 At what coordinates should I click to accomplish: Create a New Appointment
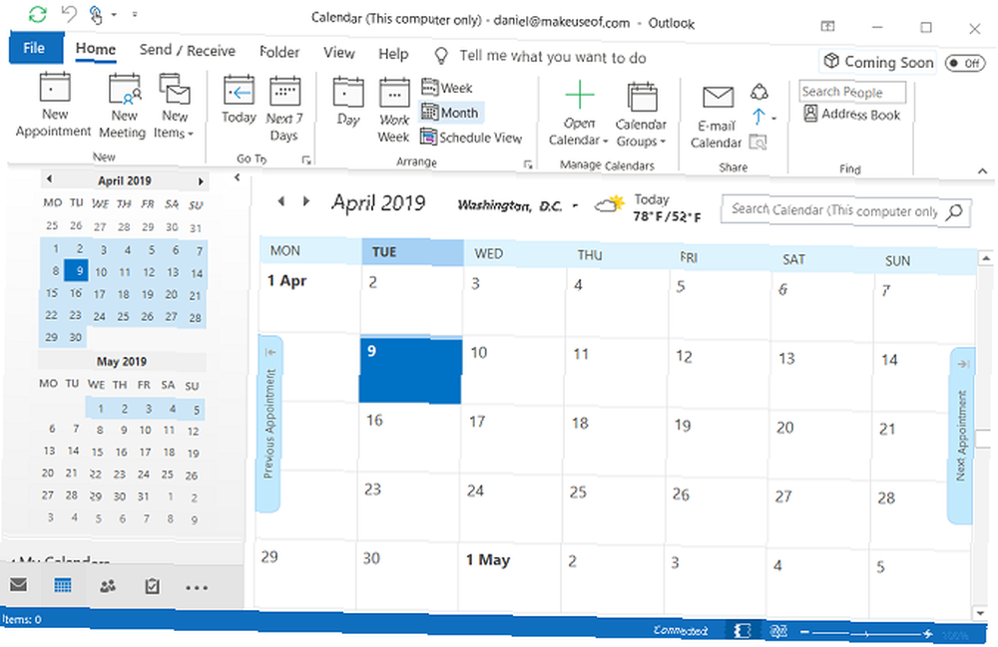click(x=54, y=106)
